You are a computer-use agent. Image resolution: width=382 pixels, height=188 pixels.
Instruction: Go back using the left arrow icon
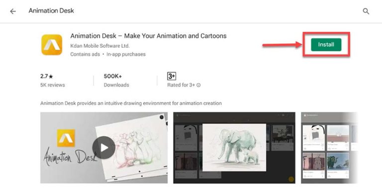coord(12,11)
